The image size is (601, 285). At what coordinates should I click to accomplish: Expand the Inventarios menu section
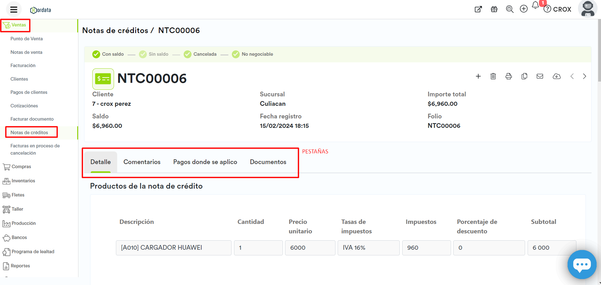(x=23, y=181)
